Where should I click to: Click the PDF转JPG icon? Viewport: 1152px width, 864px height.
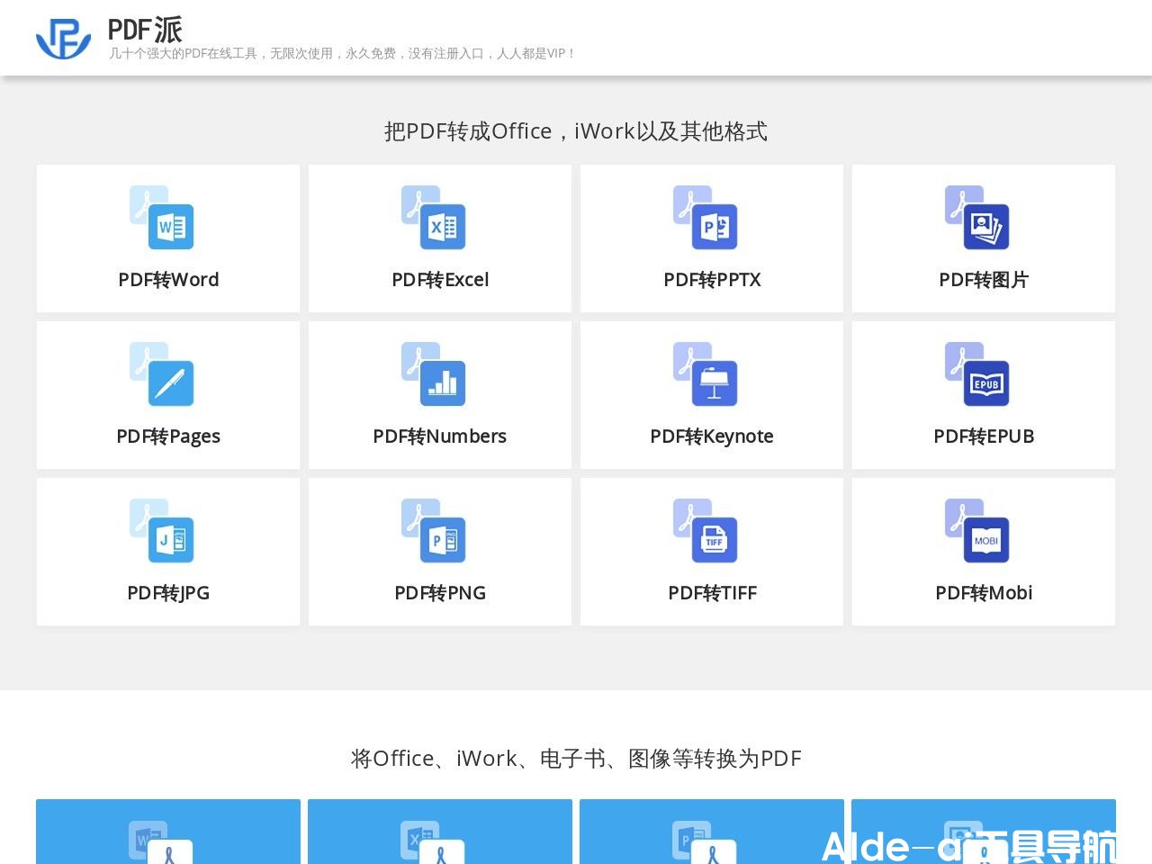pyautogui.click(x=162, y=530)
